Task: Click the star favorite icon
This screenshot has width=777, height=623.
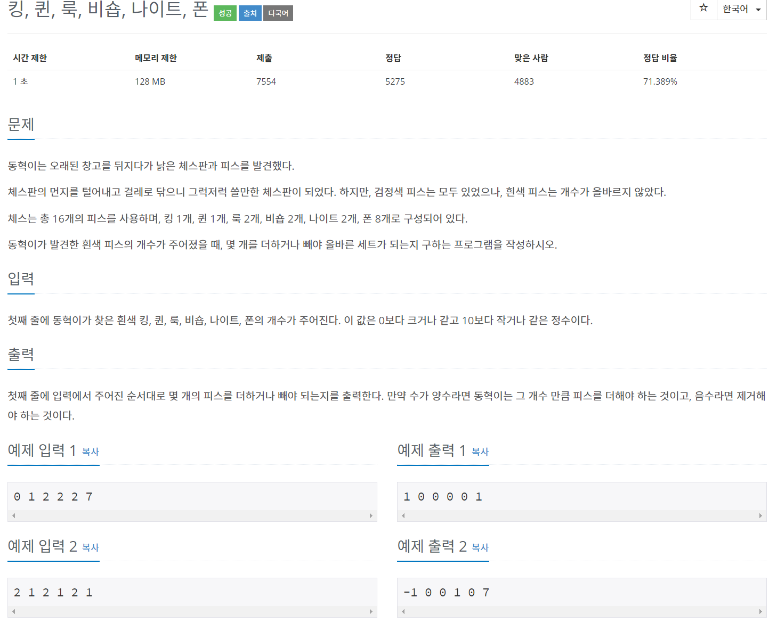Action: pos(703,8)
